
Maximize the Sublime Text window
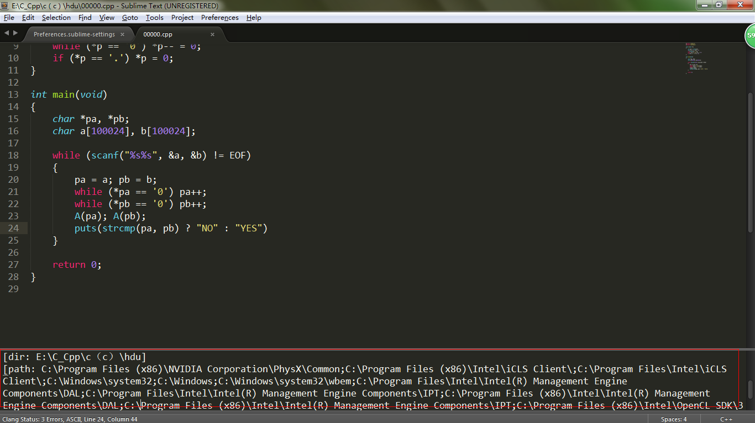[x=719, y=5]
